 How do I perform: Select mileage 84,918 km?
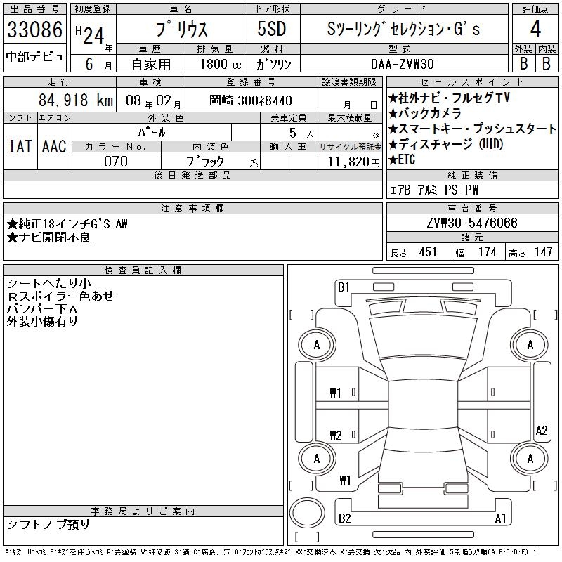click(76, 100)
